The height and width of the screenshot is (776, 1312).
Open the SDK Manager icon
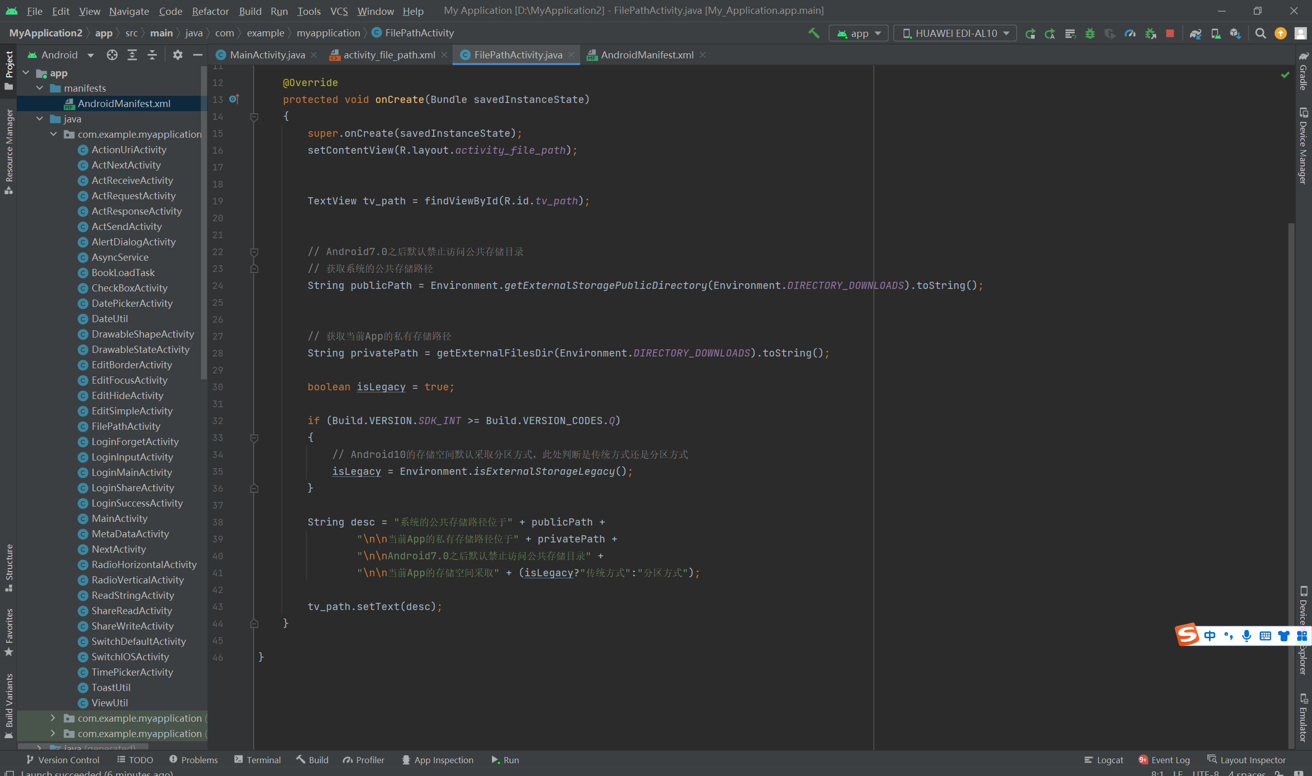click(x=1235, y=33)
